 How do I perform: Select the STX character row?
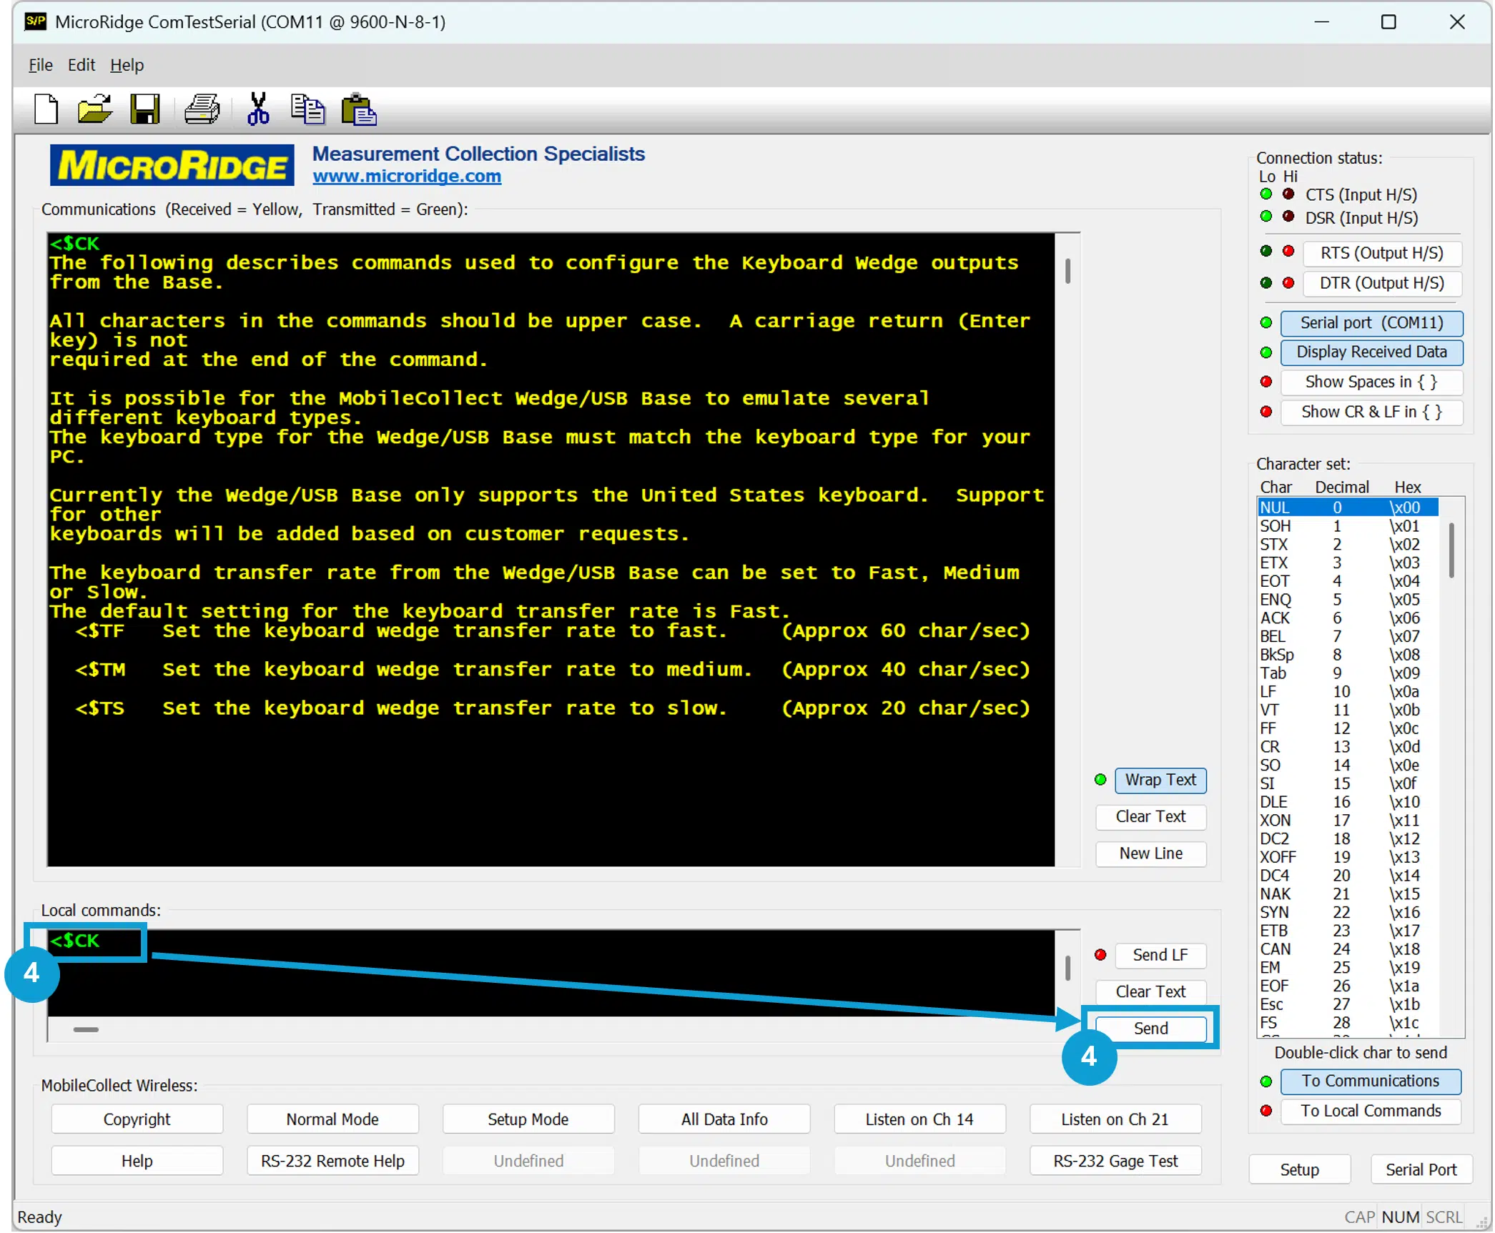[x=1348, y=545]
